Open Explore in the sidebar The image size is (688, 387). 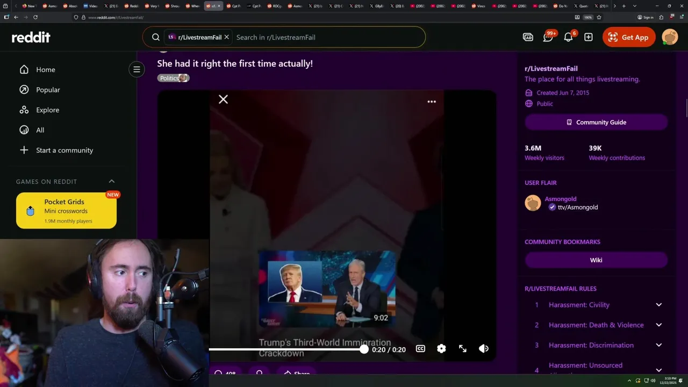(47, 110)
